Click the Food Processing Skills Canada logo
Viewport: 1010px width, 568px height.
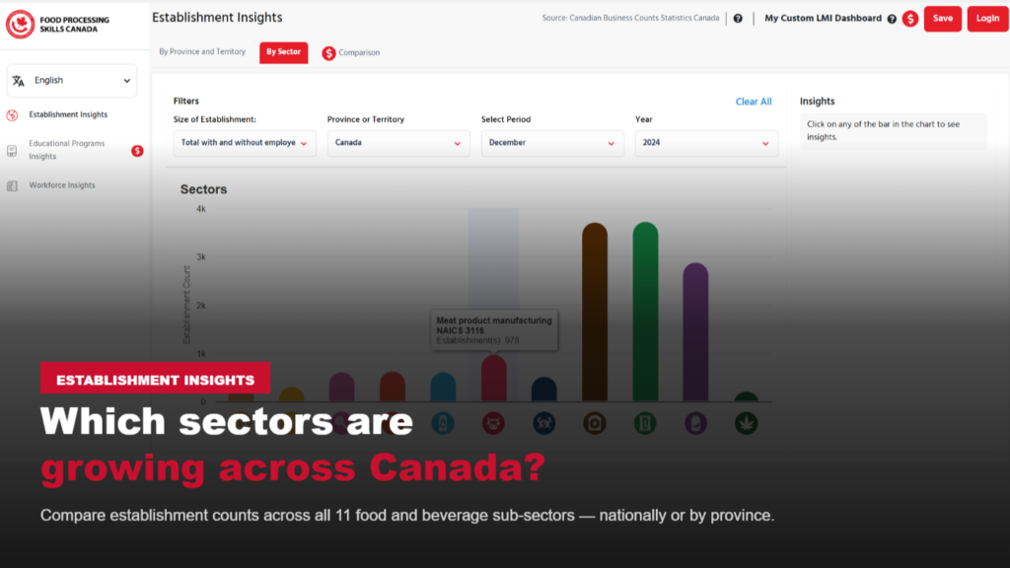click(58, 25)
